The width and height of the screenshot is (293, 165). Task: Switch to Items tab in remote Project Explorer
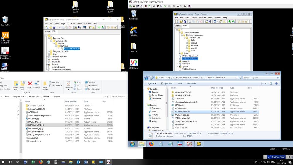pyautogui.click(x=178, y=26)
